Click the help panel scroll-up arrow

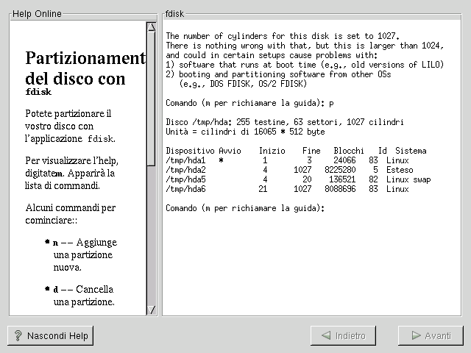(x=151, y=27)
